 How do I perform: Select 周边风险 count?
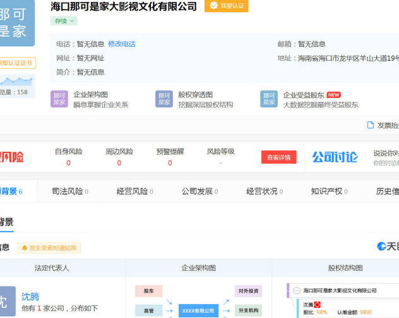point(119,163)
